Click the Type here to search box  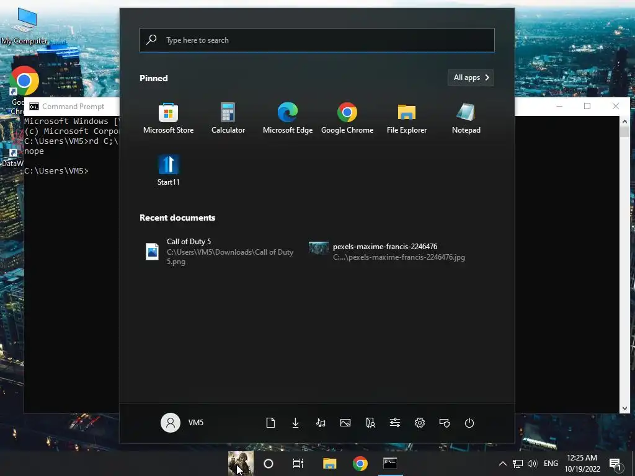coord(317,40)
